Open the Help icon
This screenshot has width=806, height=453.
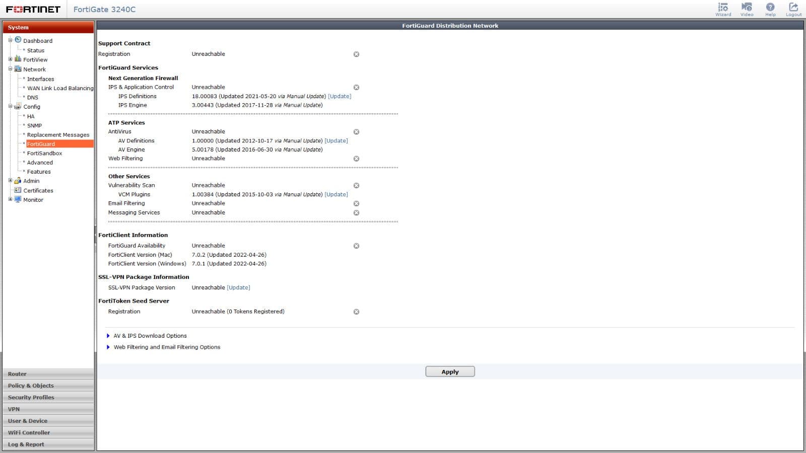coord(770,9)
